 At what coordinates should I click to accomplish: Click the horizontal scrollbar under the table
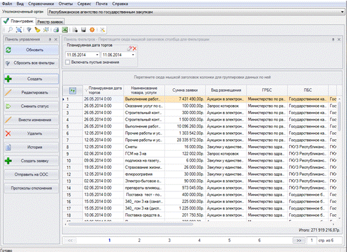coord(131,224)
